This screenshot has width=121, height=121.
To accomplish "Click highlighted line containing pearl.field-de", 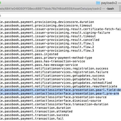I will click(x=60, y=90).
